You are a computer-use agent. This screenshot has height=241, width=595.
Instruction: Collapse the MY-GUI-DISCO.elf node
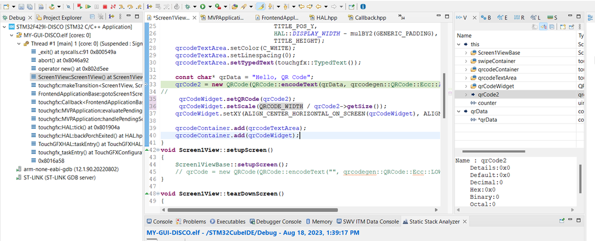[13, 35]
